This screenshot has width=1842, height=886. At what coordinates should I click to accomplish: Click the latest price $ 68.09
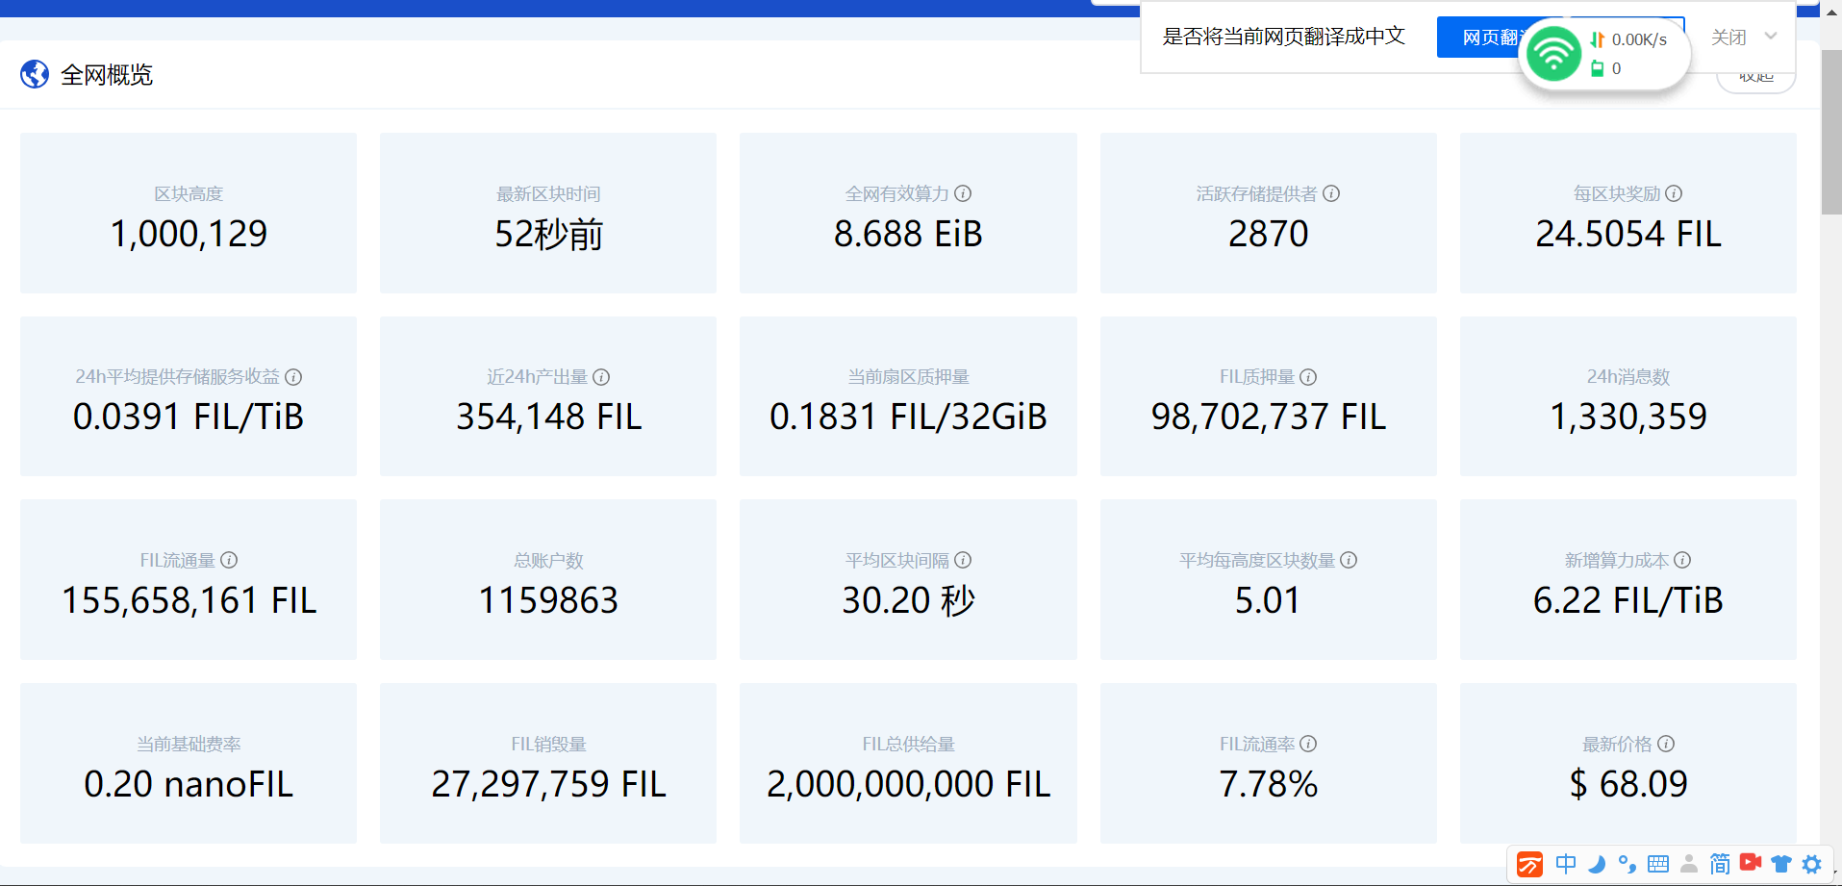[x=1628, y=784]
